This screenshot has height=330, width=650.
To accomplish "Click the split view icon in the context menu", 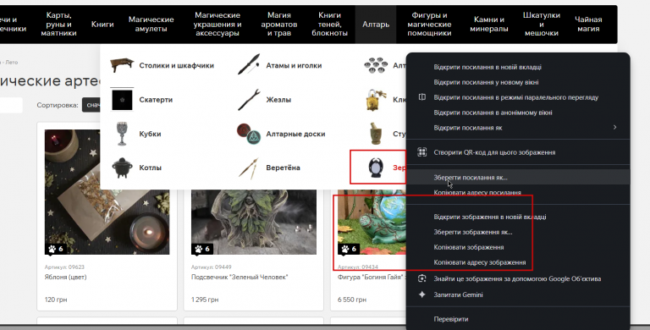I will tap(422, 97).
